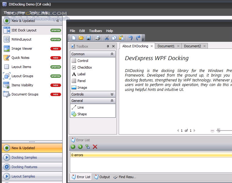The height and width of the screenshot is (183, 232).
Task: Open the Items Visibility demo
Action: (x=32, y=85)
